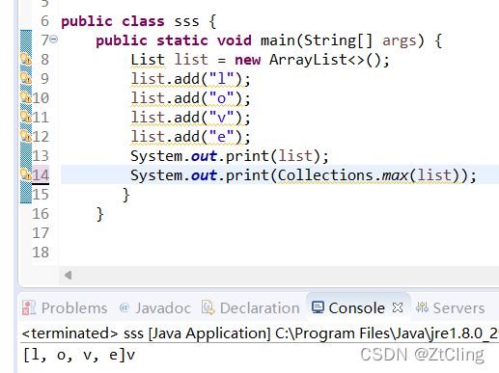499x373 pixels.
Task: Click the string "o" on line 10
Action: point(221,98)
